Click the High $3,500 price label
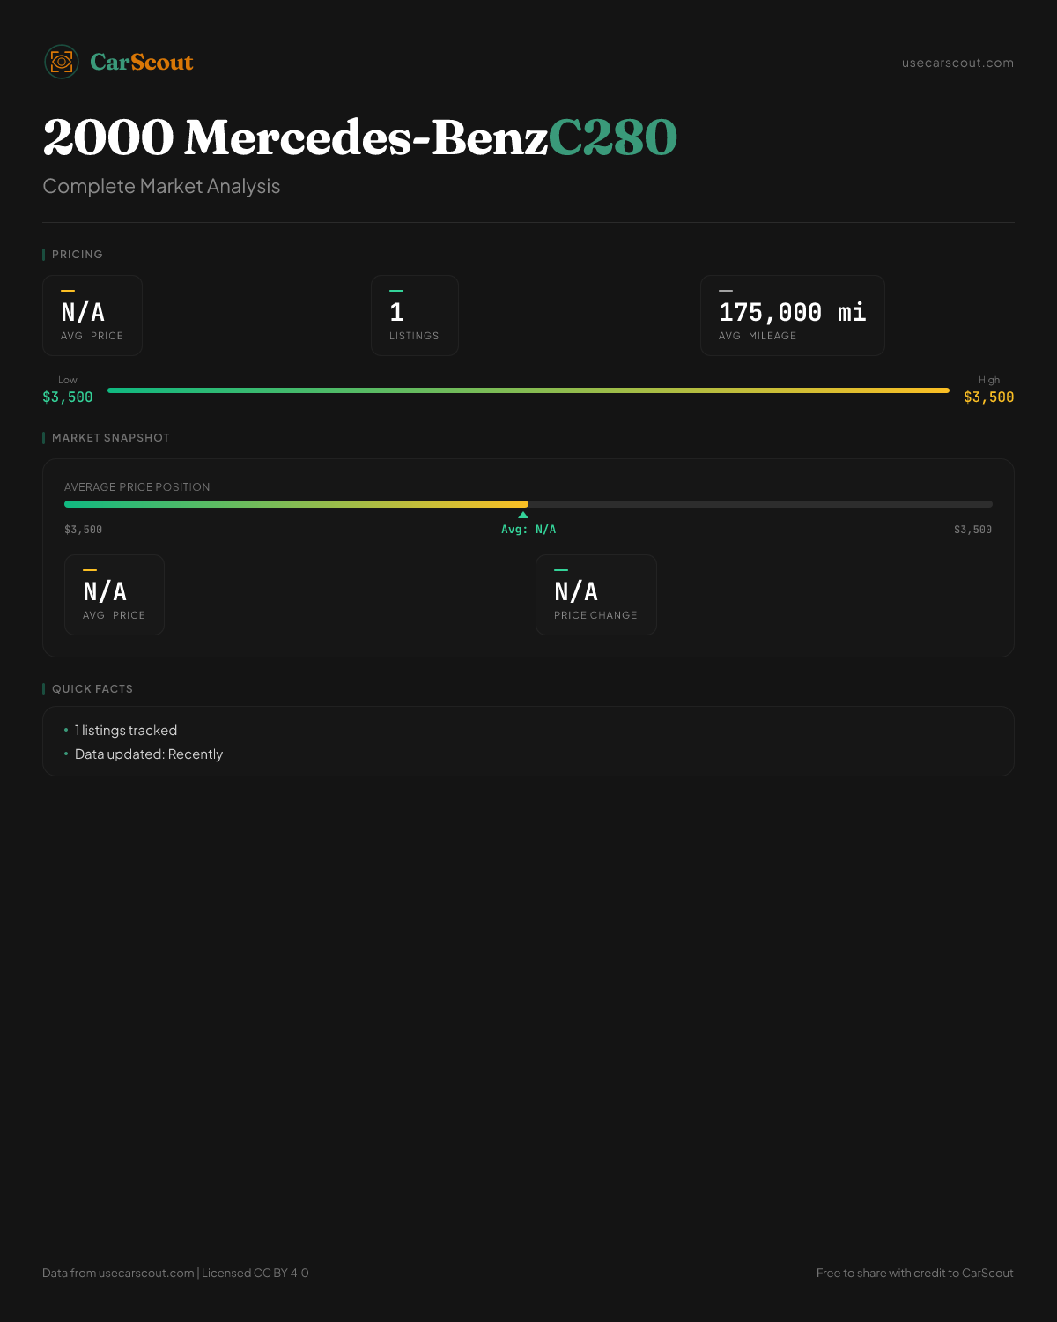 click(988, 397)
